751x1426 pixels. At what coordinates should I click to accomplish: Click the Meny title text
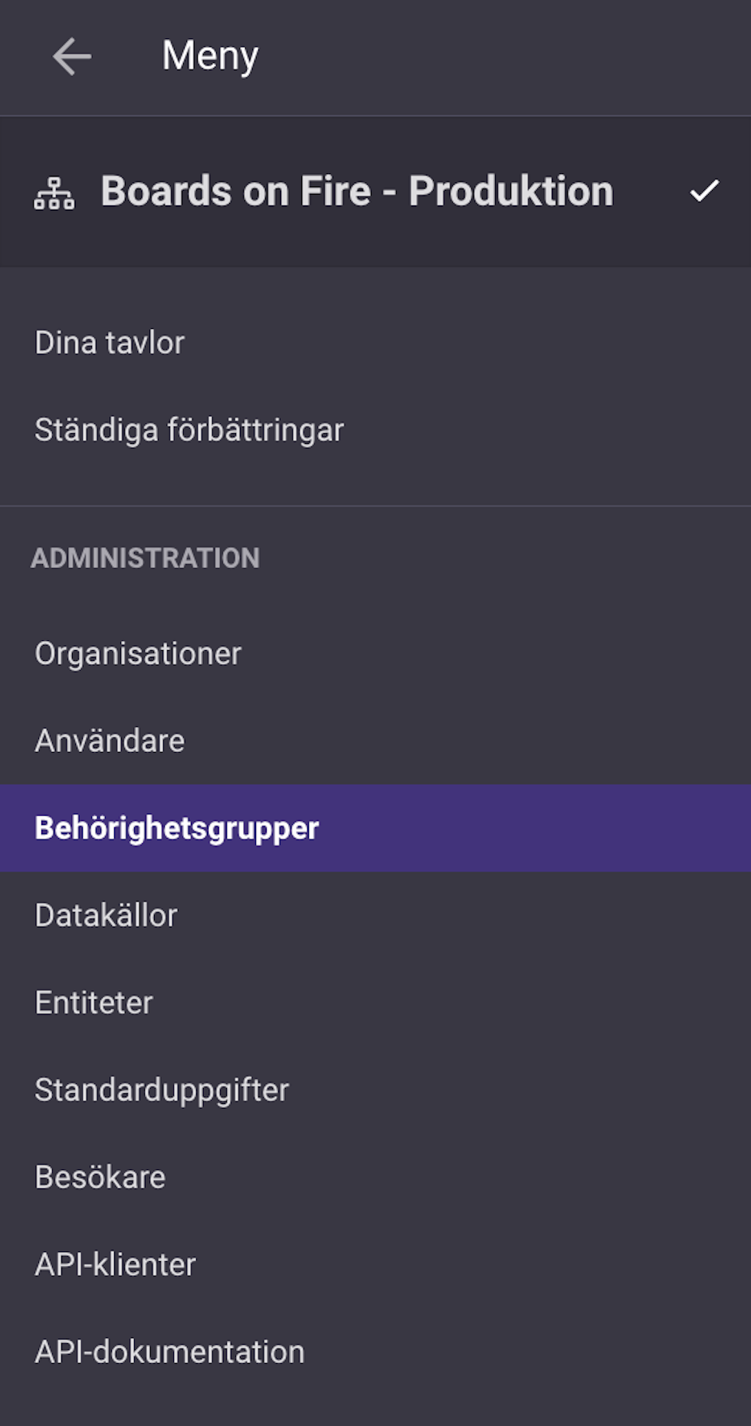(x=211, y=57)
